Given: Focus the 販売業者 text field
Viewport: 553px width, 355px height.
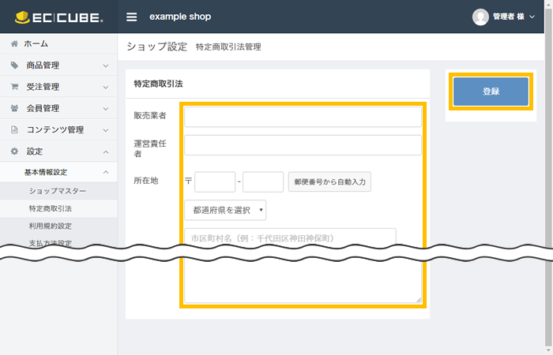Looking at the screenshot, I should pos(303,117).
